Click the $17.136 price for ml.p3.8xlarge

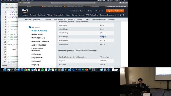103,41
